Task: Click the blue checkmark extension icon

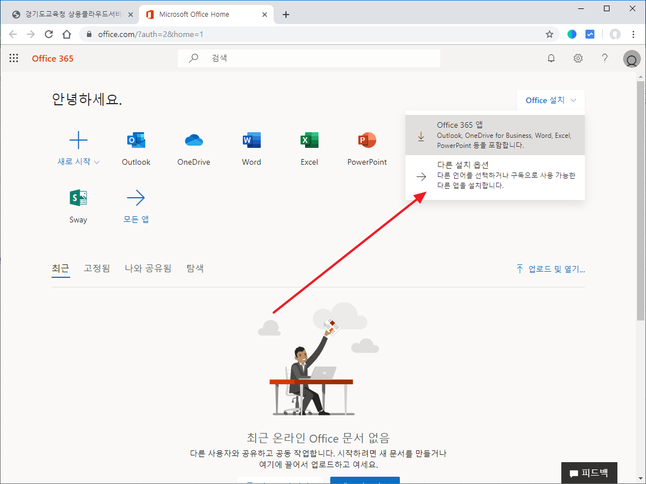Action: [590, 34]
